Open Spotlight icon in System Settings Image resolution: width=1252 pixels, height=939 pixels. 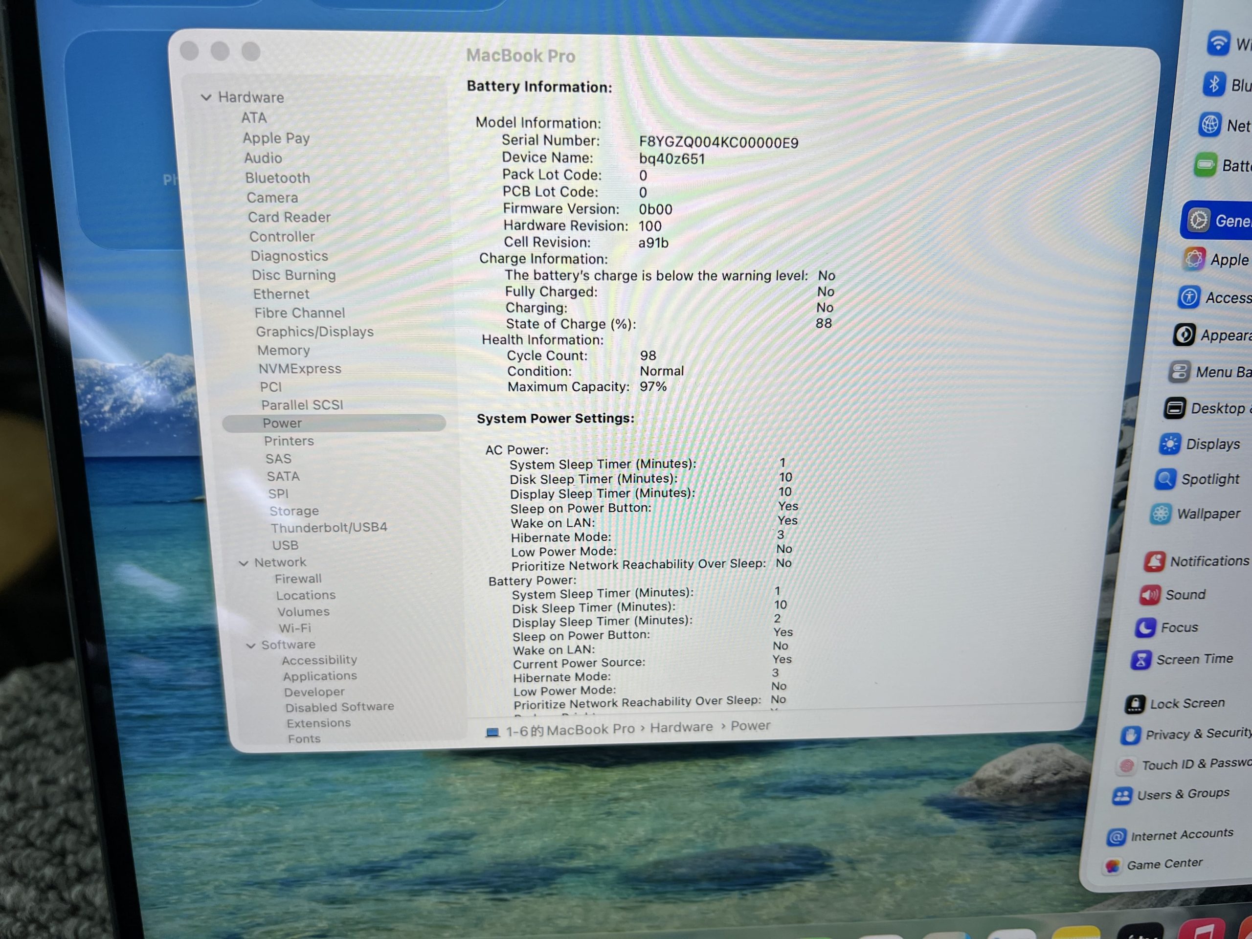(1165, 479)
